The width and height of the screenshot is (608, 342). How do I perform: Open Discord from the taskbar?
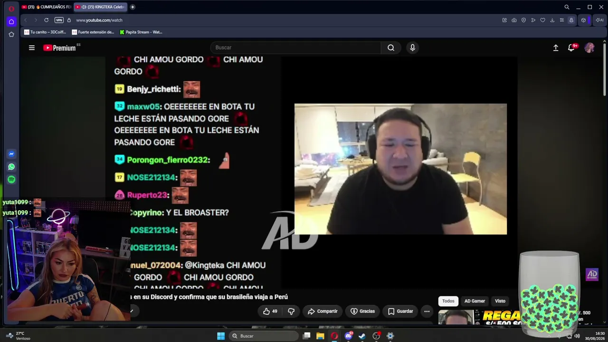(x=349, y=336)
